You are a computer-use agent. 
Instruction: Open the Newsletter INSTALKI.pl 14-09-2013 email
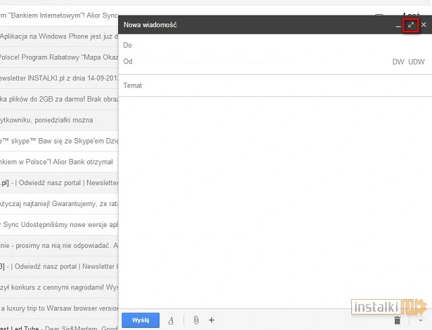click(59, 78)
